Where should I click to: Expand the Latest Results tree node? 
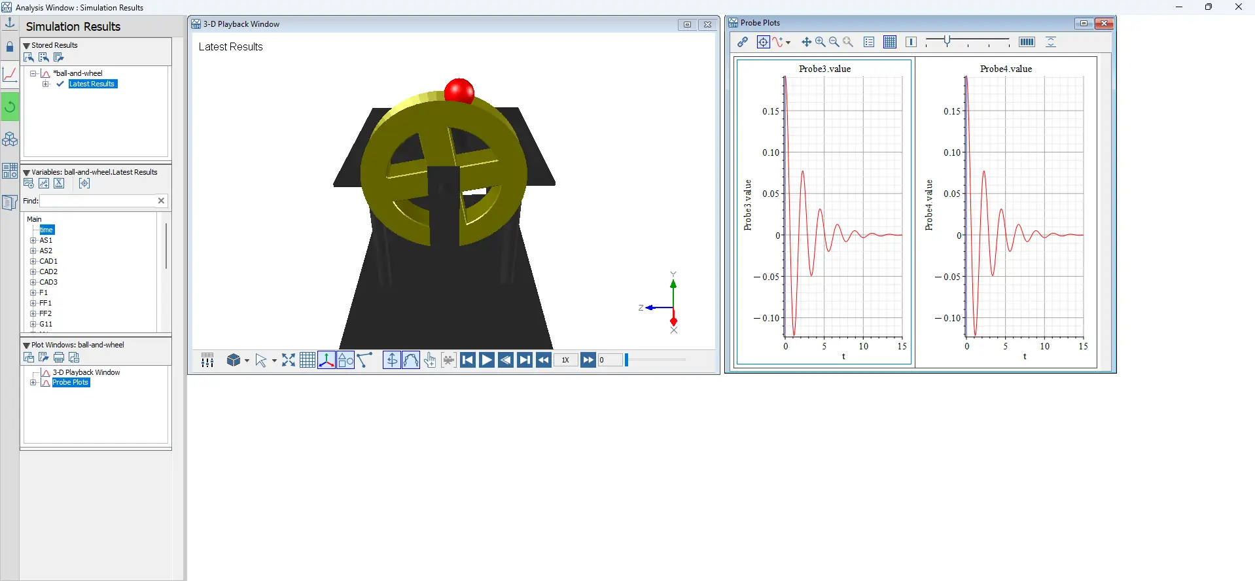[45, 84]
